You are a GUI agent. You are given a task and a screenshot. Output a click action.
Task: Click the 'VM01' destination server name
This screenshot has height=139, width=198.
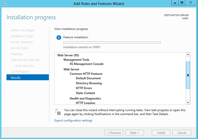185,19
